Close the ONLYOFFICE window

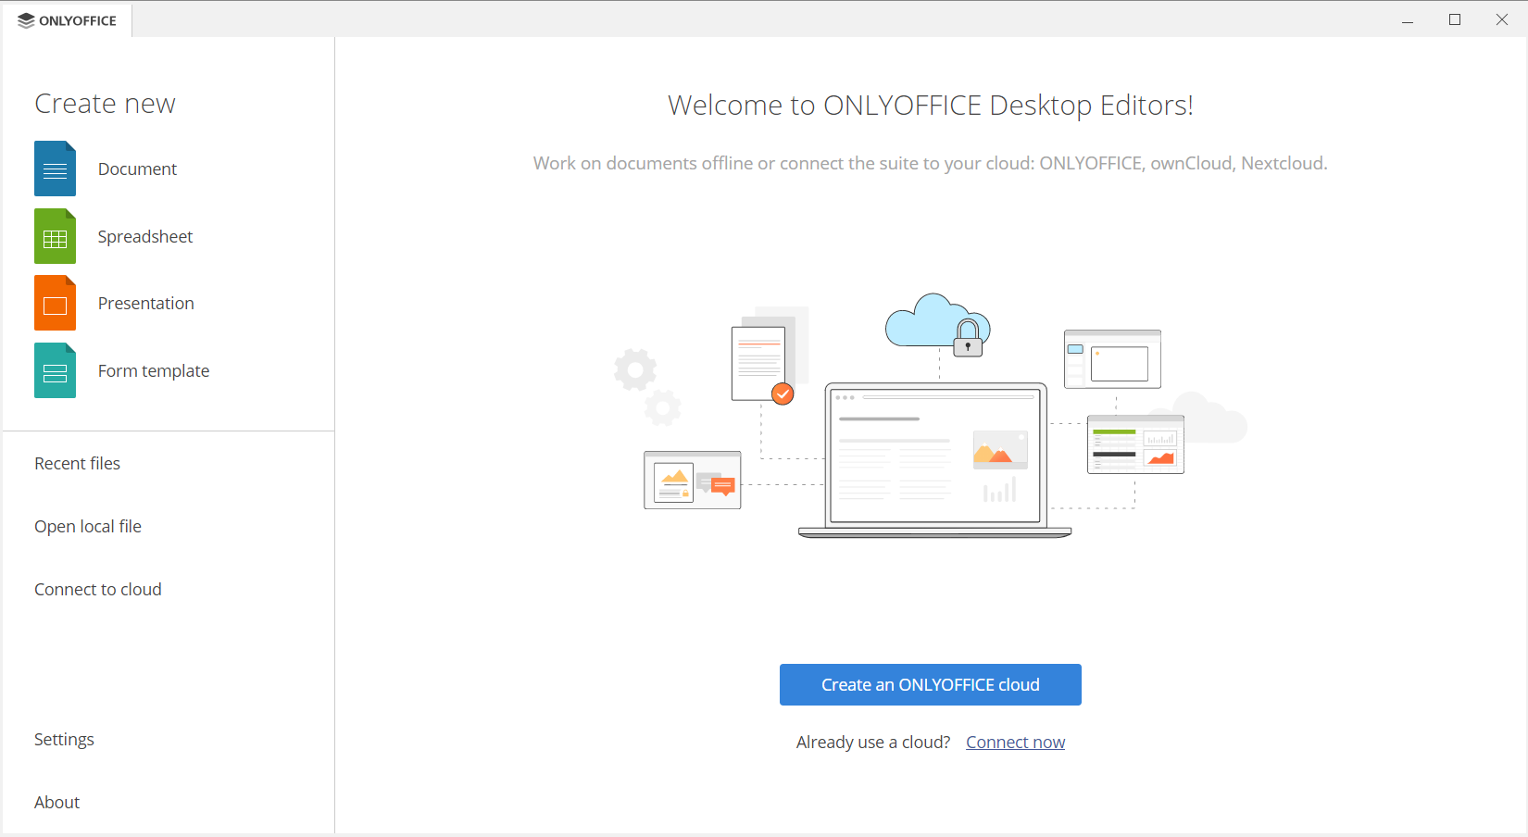point(1502,19)
